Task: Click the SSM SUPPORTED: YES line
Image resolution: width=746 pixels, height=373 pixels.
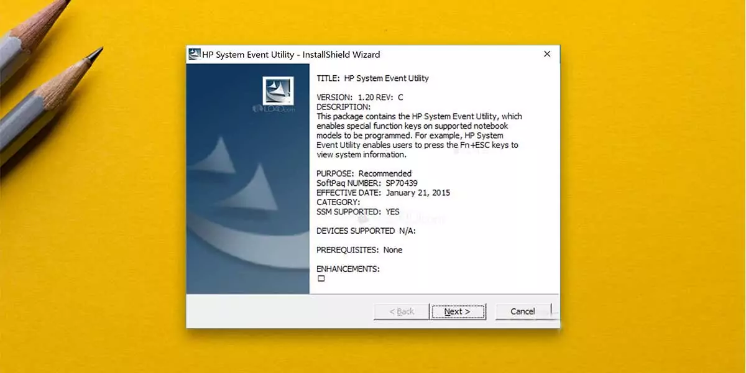Action: (357, 212)
